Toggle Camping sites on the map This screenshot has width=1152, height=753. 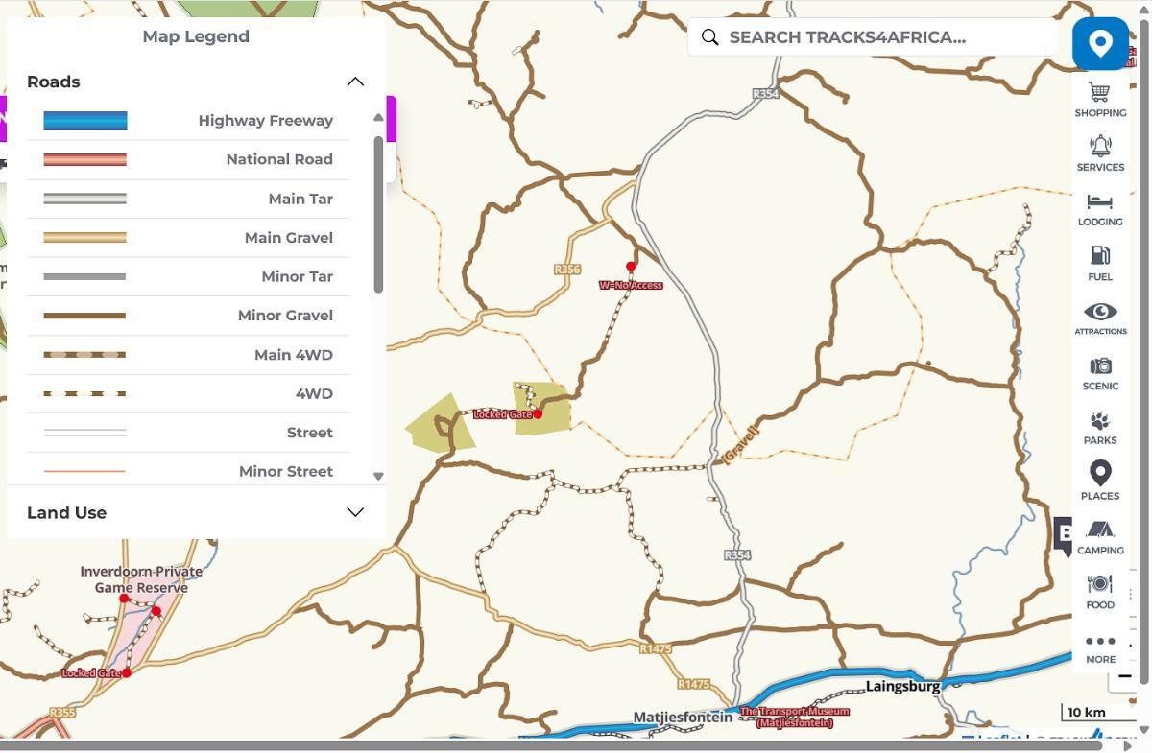click(x=1100, y=536)
